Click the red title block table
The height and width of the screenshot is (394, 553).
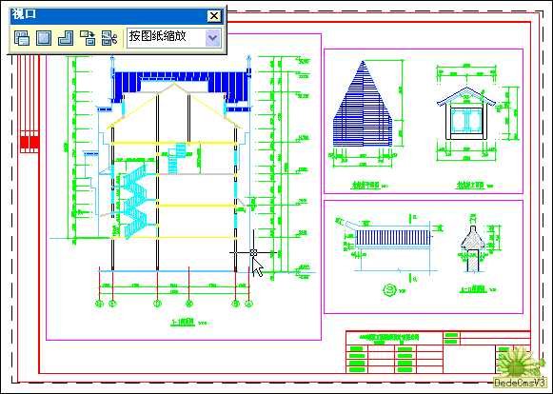pyautogui.click(x=438, y=352)
